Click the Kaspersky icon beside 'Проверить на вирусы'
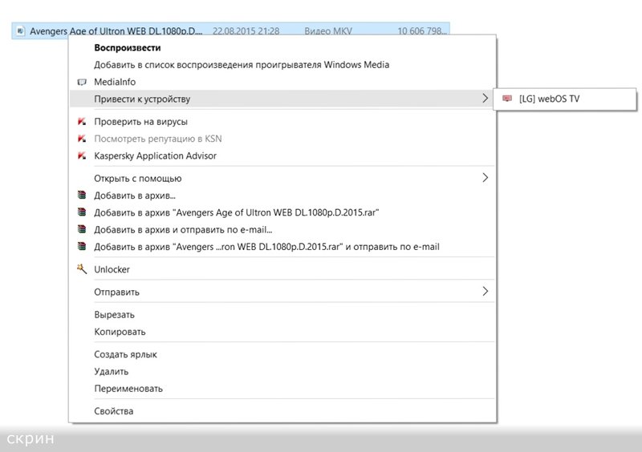This screenshot has height=452, width=642. pos(81,122)
